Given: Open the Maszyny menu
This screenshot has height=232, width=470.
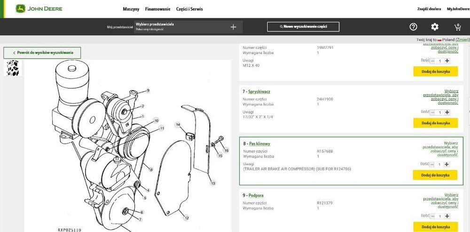Looking at the screenshot, I should pyautogui.click(x=131, y=9).
